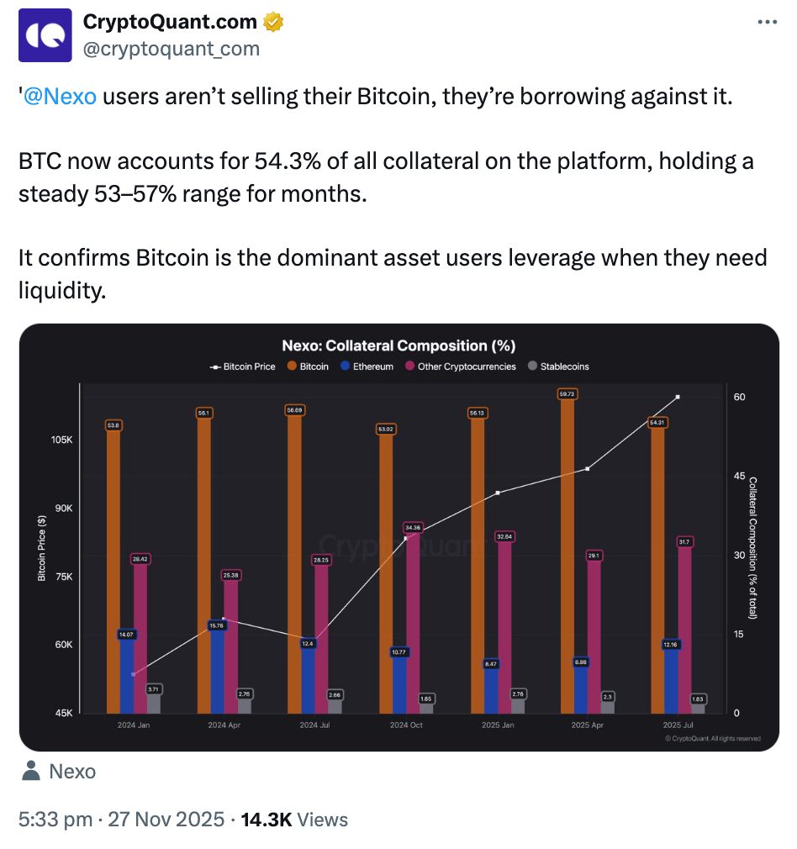Toggle the Bitcoin series in legend
This screenshot has height=849, width=797.
click(308, 366)
